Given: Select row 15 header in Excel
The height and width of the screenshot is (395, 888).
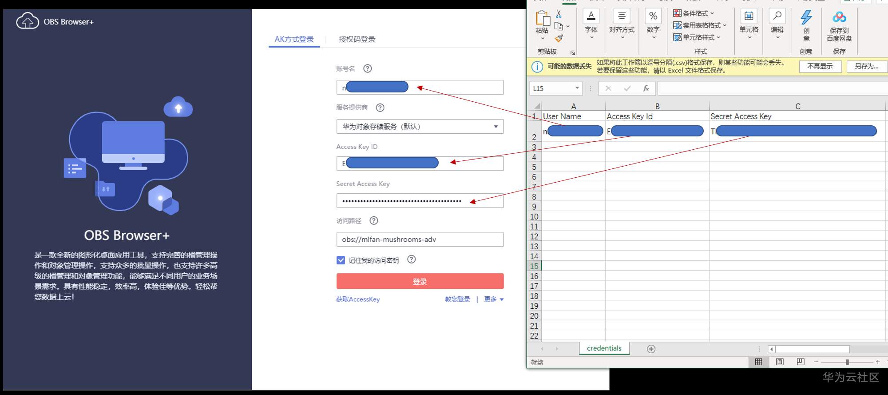Looking at the screenshot, I should pos(534,266).
